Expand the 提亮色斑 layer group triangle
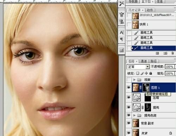This screenshot has width=176, height=136. tap(134, 115)
